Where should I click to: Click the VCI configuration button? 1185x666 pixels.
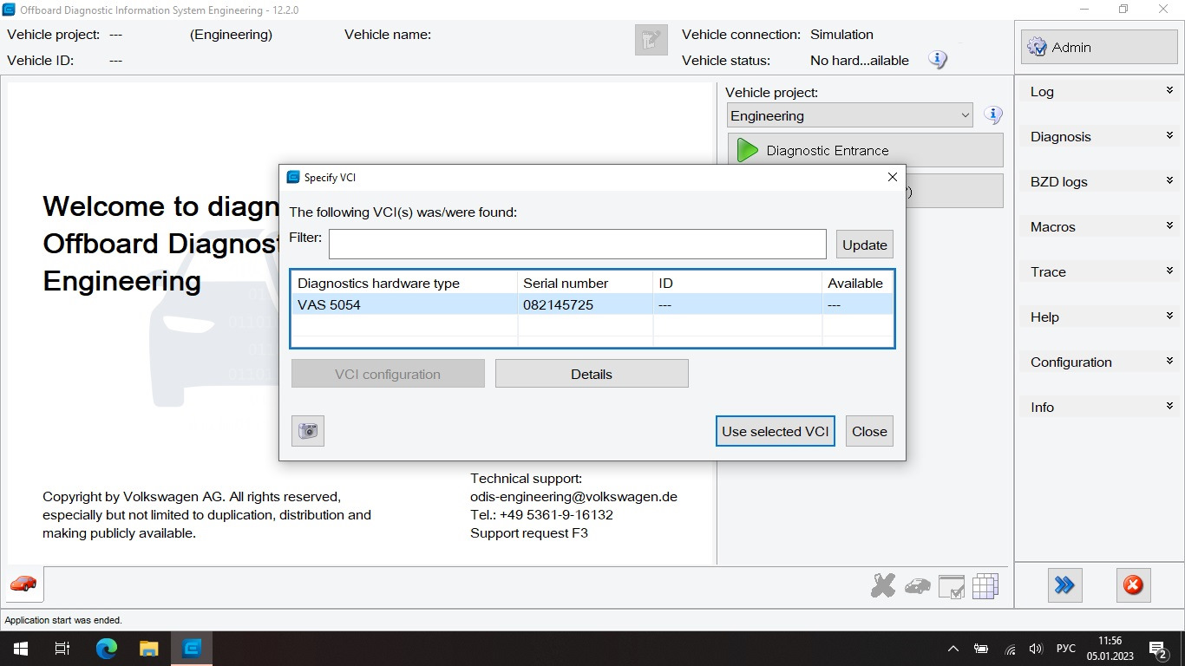point(388,374)
